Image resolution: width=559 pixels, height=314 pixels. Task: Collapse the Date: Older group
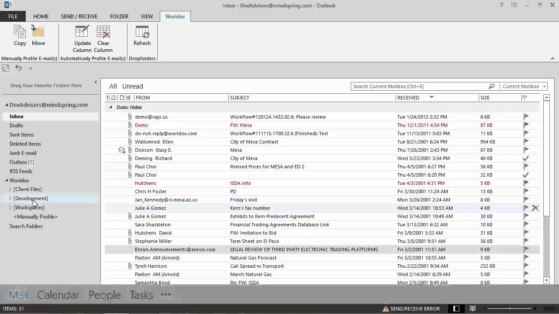(110, 107)
